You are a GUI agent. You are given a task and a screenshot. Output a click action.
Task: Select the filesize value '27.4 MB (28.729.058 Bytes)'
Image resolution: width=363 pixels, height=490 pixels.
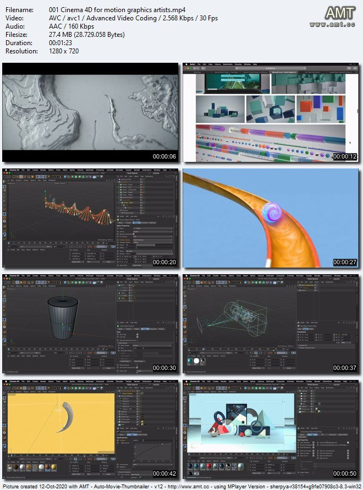tap(87, 34)
